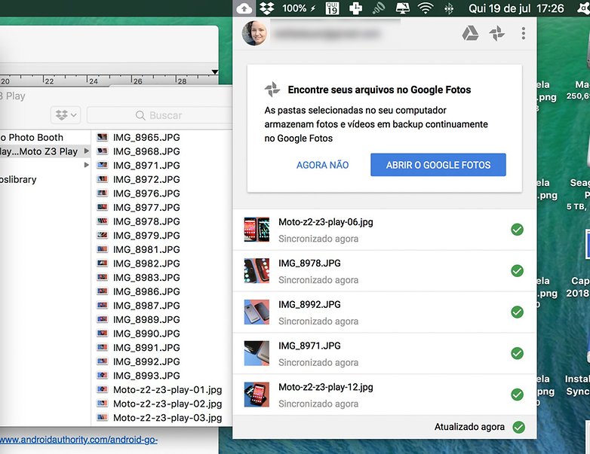Click the ruler indent marker triangle
Screen dimensions: 590x454
pyautogui.click(x=214, y=72)
